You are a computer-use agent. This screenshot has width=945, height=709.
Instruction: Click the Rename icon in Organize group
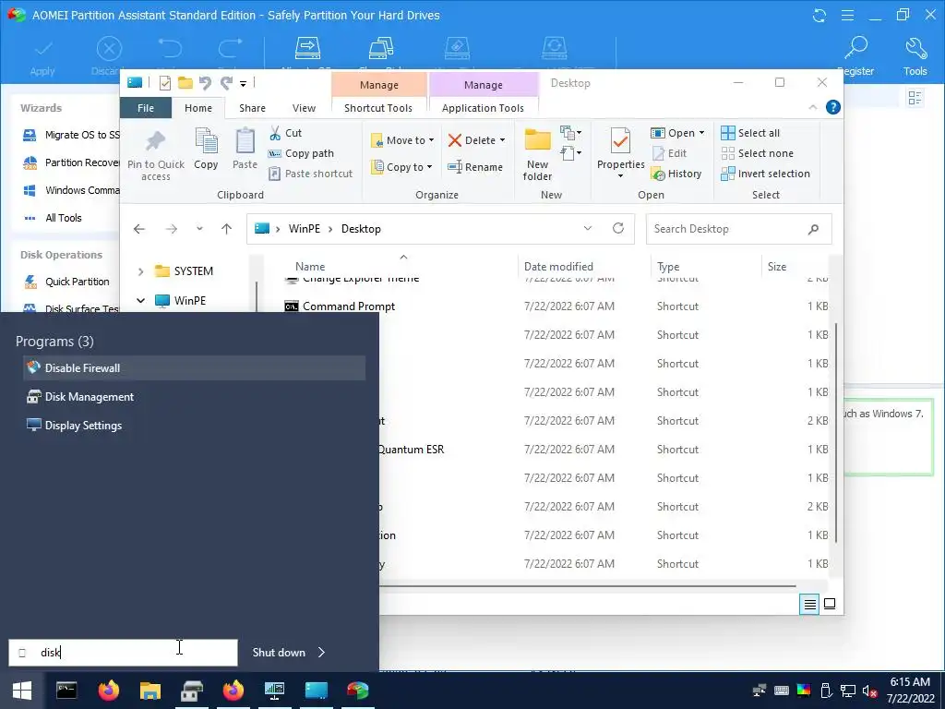coord(455,167)
